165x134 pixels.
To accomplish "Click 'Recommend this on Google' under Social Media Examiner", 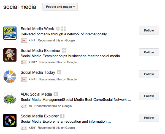I will [x=58, y=62].
